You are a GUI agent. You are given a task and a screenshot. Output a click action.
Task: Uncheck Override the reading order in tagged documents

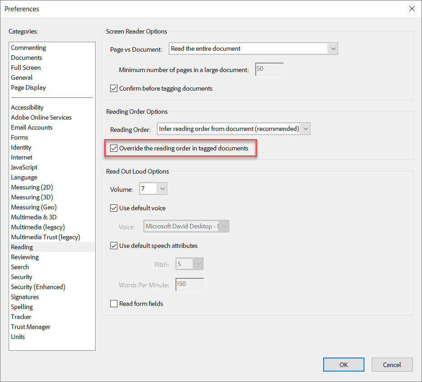coord(114,148)
